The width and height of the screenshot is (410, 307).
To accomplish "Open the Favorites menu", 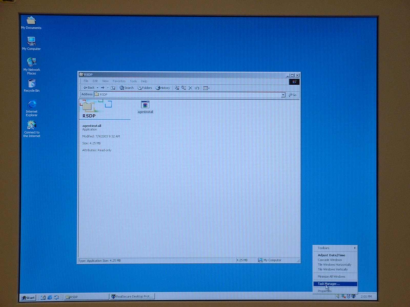I will click(119, 81).
